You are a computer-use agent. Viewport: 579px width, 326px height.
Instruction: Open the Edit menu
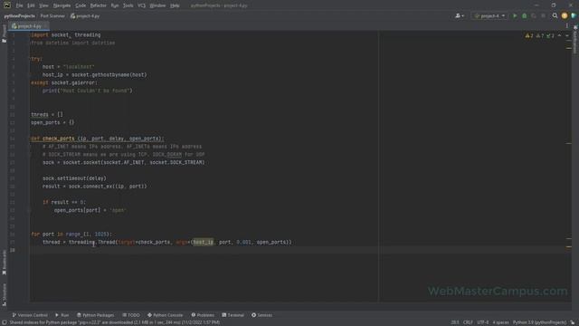click(31, 5)
